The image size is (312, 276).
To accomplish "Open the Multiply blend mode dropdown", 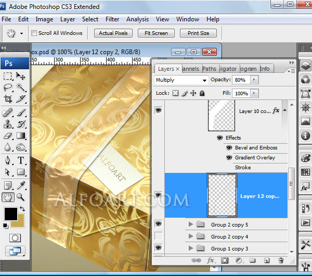I will 181,80.
